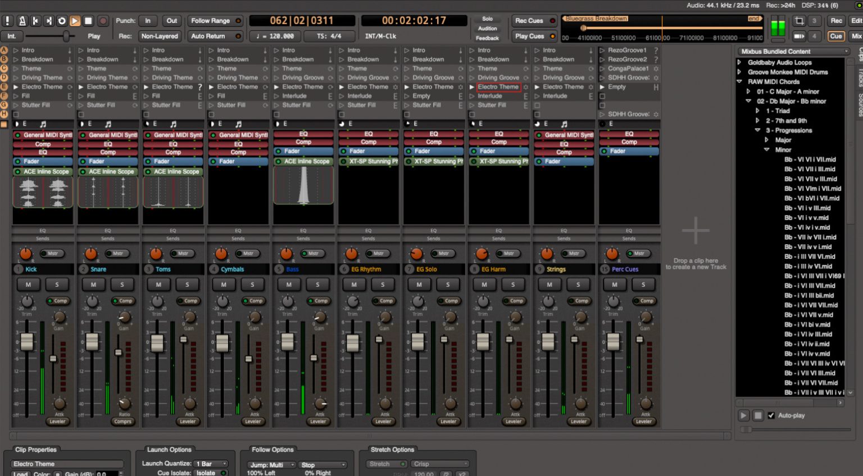Disable the Auto-play checkbox
The height and width of the screenshot is (476, 863).
click(771, 415)
